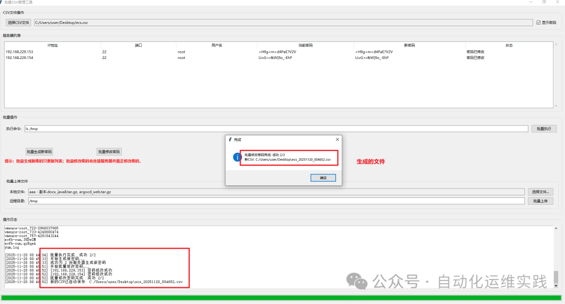Click log scrollbar down arrow
The height and width of the screenshot is (304, 565).
556,286
